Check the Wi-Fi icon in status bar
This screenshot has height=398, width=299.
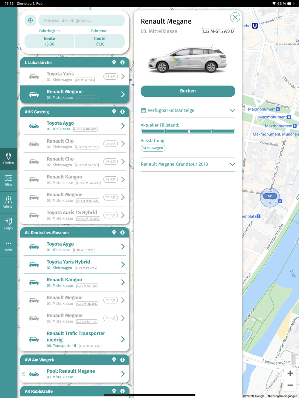[x=274, y=4]
